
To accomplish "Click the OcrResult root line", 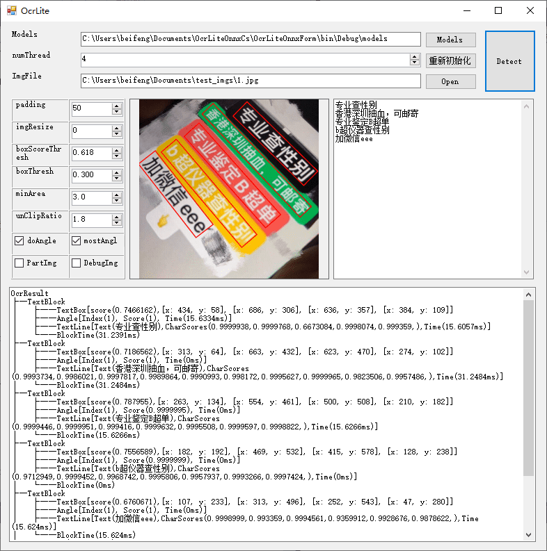I will [x=29, y=293].
